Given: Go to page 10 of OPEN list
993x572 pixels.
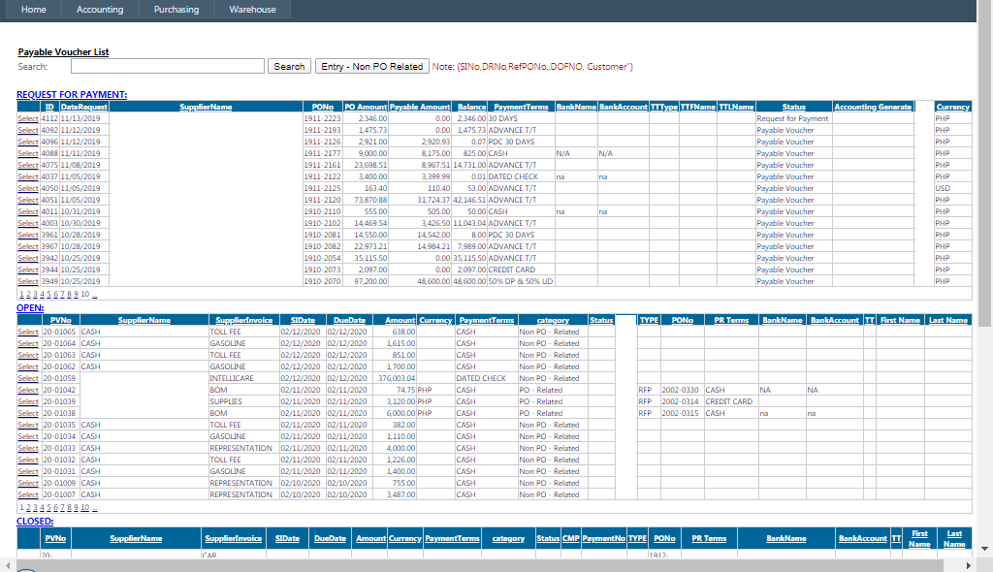Looking at the screenshot, I should tap(85, 508).
